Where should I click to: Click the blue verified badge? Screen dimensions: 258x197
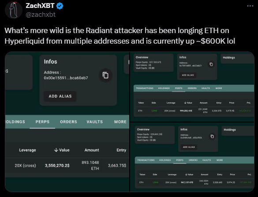(x=60, y=6)
